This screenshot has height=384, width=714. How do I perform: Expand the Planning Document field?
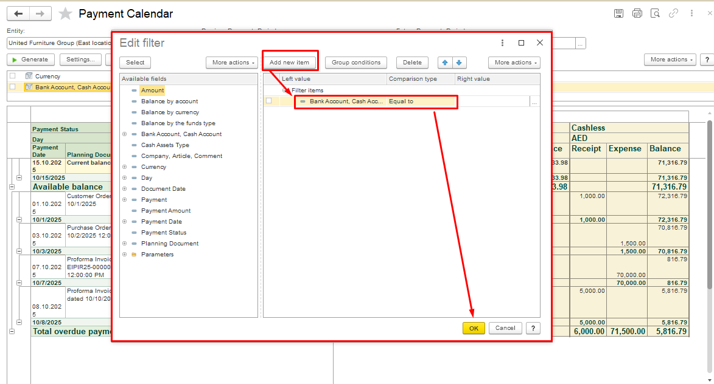[125, 244]
